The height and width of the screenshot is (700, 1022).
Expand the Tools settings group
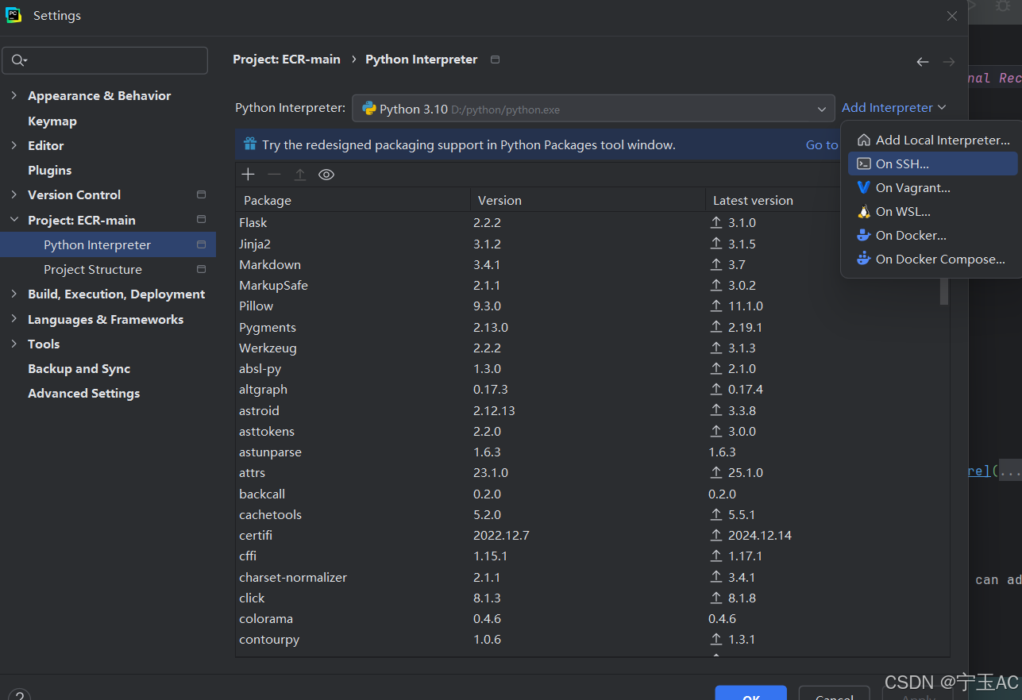pyautogui.click(x=13, y=344)
